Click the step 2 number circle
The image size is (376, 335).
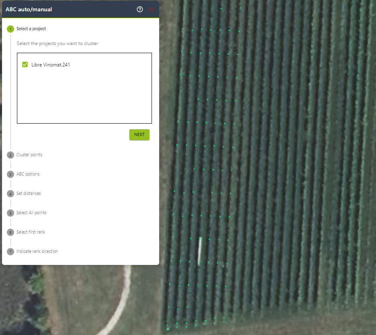pyautogui.click(x=10, y=155)
